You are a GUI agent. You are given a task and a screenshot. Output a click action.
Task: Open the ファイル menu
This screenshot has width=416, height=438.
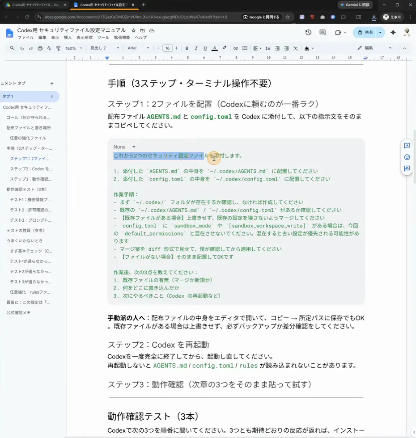point(26,38)
